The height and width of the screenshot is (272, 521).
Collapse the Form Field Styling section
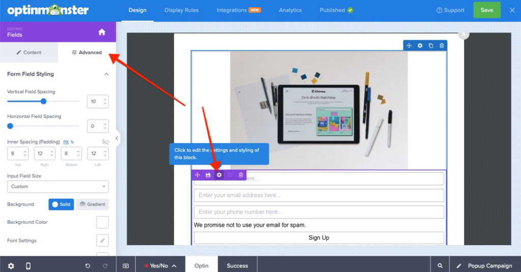(x=106, y=74)
